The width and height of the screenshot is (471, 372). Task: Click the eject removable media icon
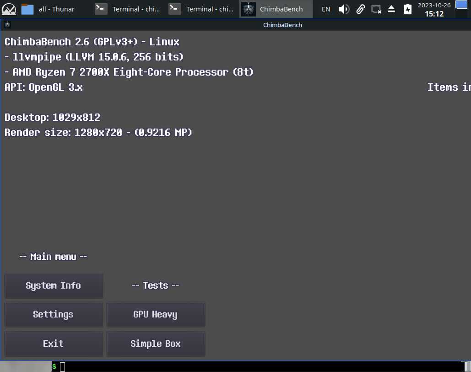391,9
